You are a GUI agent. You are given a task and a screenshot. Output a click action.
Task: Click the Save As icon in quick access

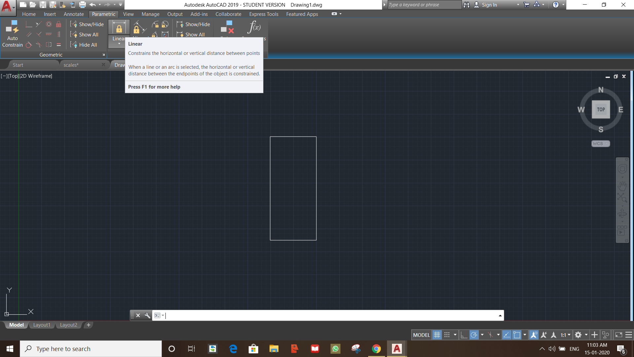point(53,5)
